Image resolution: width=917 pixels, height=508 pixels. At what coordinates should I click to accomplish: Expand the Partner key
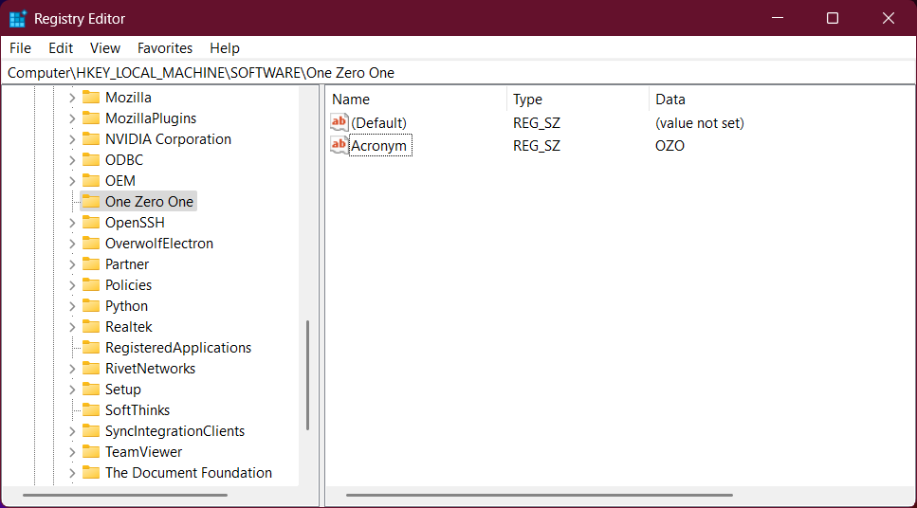[x=72, y=264]
